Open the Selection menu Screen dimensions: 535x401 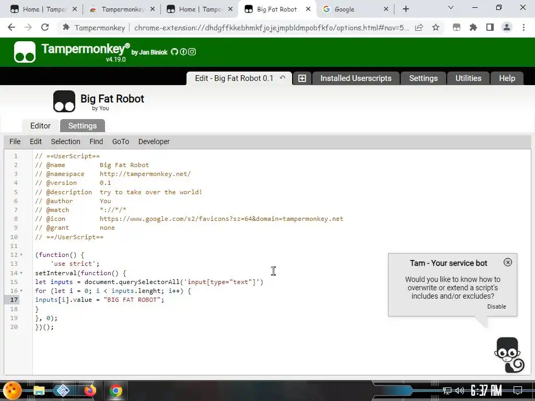click(x=65, y=141)
